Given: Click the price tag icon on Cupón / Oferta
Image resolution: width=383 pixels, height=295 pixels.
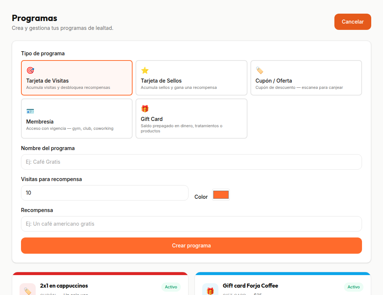Looking at the screenshot, I should click(x=260, y=70).
